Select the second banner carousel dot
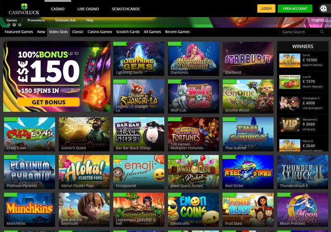Viewport: 331px width, 232px height. tap(14, 25)
